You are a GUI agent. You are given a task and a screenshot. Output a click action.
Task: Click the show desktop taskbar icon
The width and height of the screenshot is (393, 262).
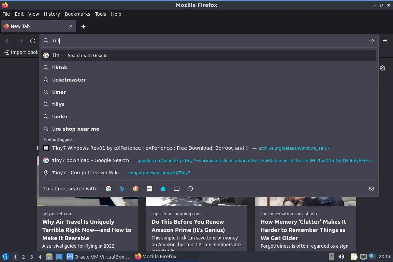(59, 257)
